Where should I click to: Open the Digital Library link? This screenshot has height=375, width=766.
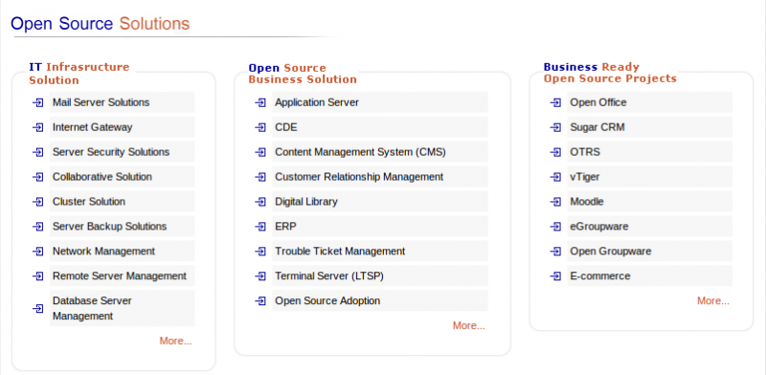click(x=306, y=202)
